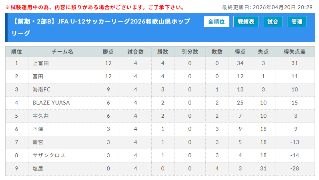319x180 pixels.
Task: Select team 塩屋 in last row
Action: (x=38, y=168)
